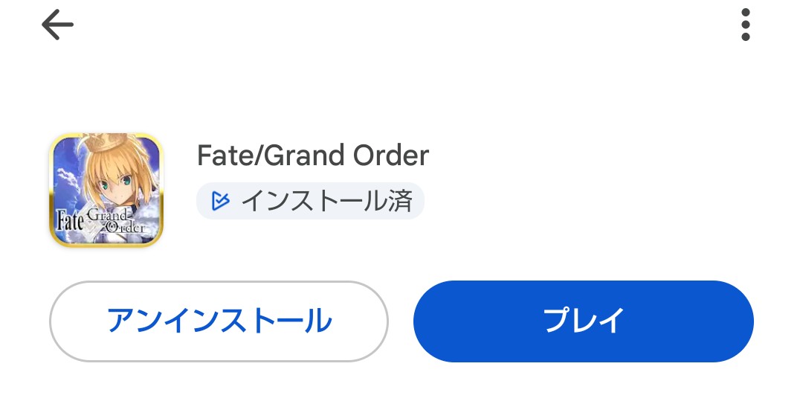Viewport: 803px width, 410px height.
Task: Open the three-dot more options menu
Action: [746, 25]
